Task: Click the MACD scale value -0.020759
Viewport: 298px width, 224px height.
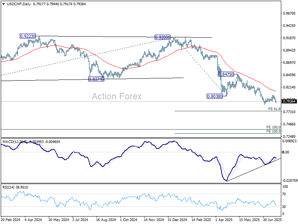Action: coord(290,181)
